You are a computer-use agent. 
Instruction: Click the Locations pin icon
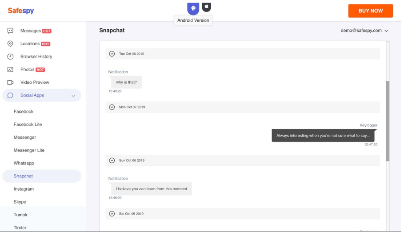click(10, 44)
